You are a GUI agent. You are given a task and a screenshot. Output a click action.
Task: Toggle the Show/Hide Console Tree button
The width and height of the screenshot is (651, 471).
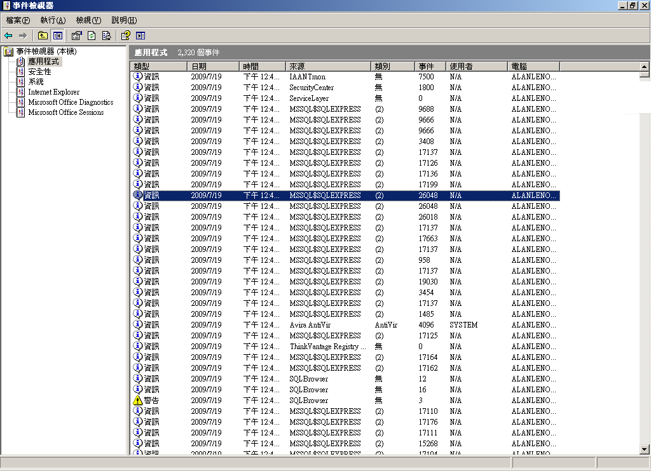coord(58,36)
